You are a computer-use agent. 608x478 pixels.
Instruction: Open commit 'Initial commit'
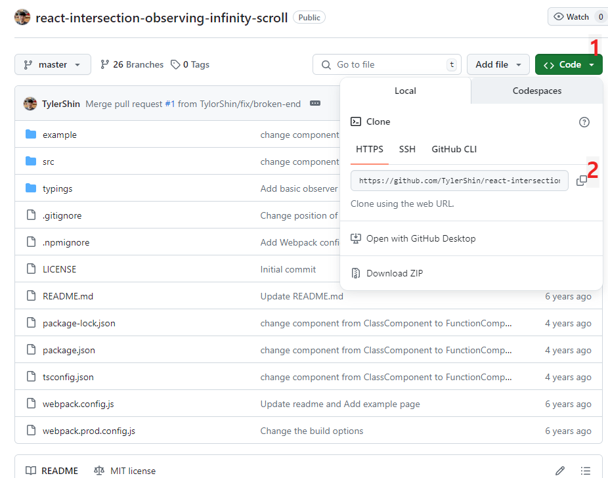288,269
